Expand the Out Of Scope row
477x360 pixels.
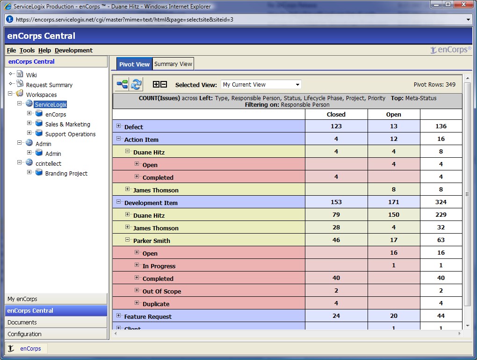(x=137, y=290)
